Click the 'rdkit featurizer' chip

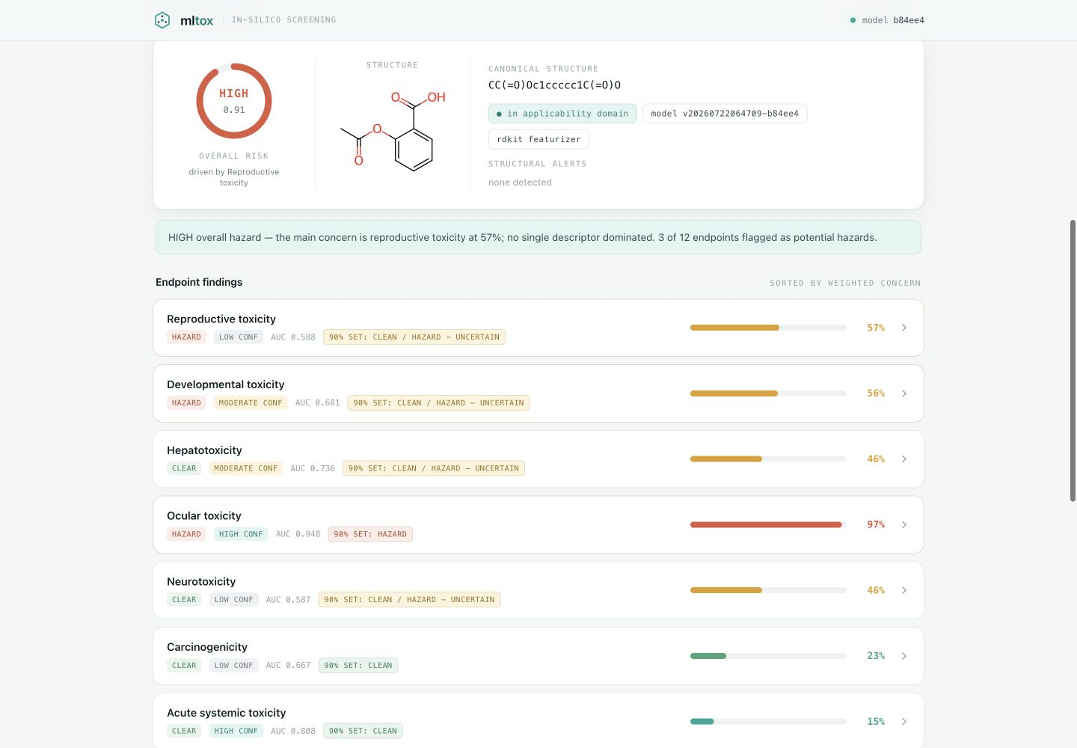tap(538, 139)
